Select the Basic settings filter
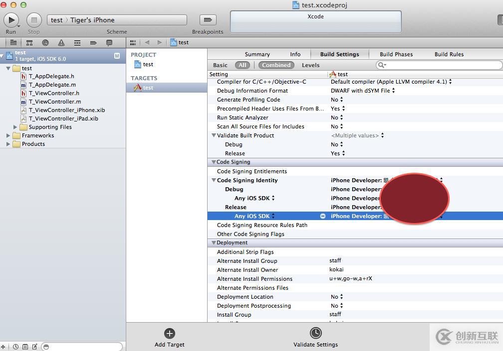 220,65
